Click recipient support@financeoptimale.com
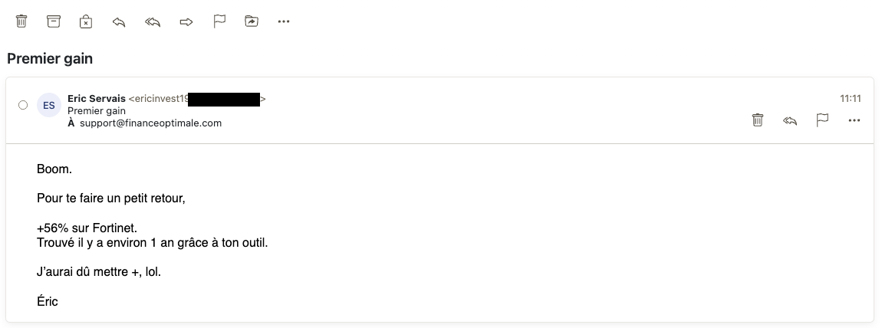The image size is (882, 328). tap(151, 123)
